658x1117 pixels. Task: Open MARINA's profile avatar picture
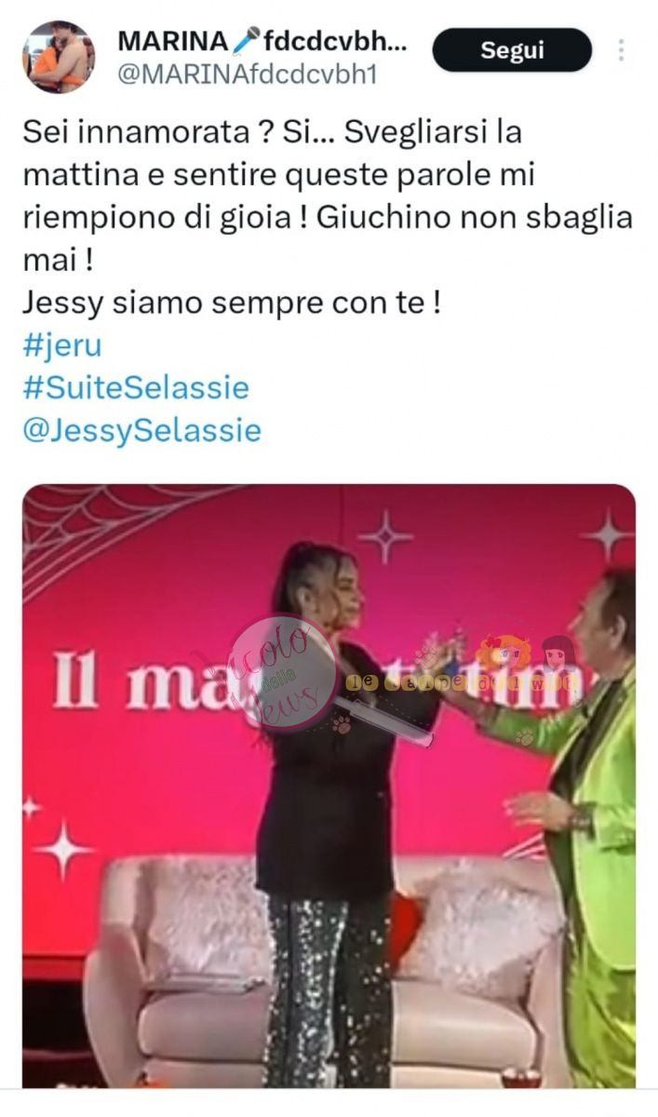(x=59, y=57)
